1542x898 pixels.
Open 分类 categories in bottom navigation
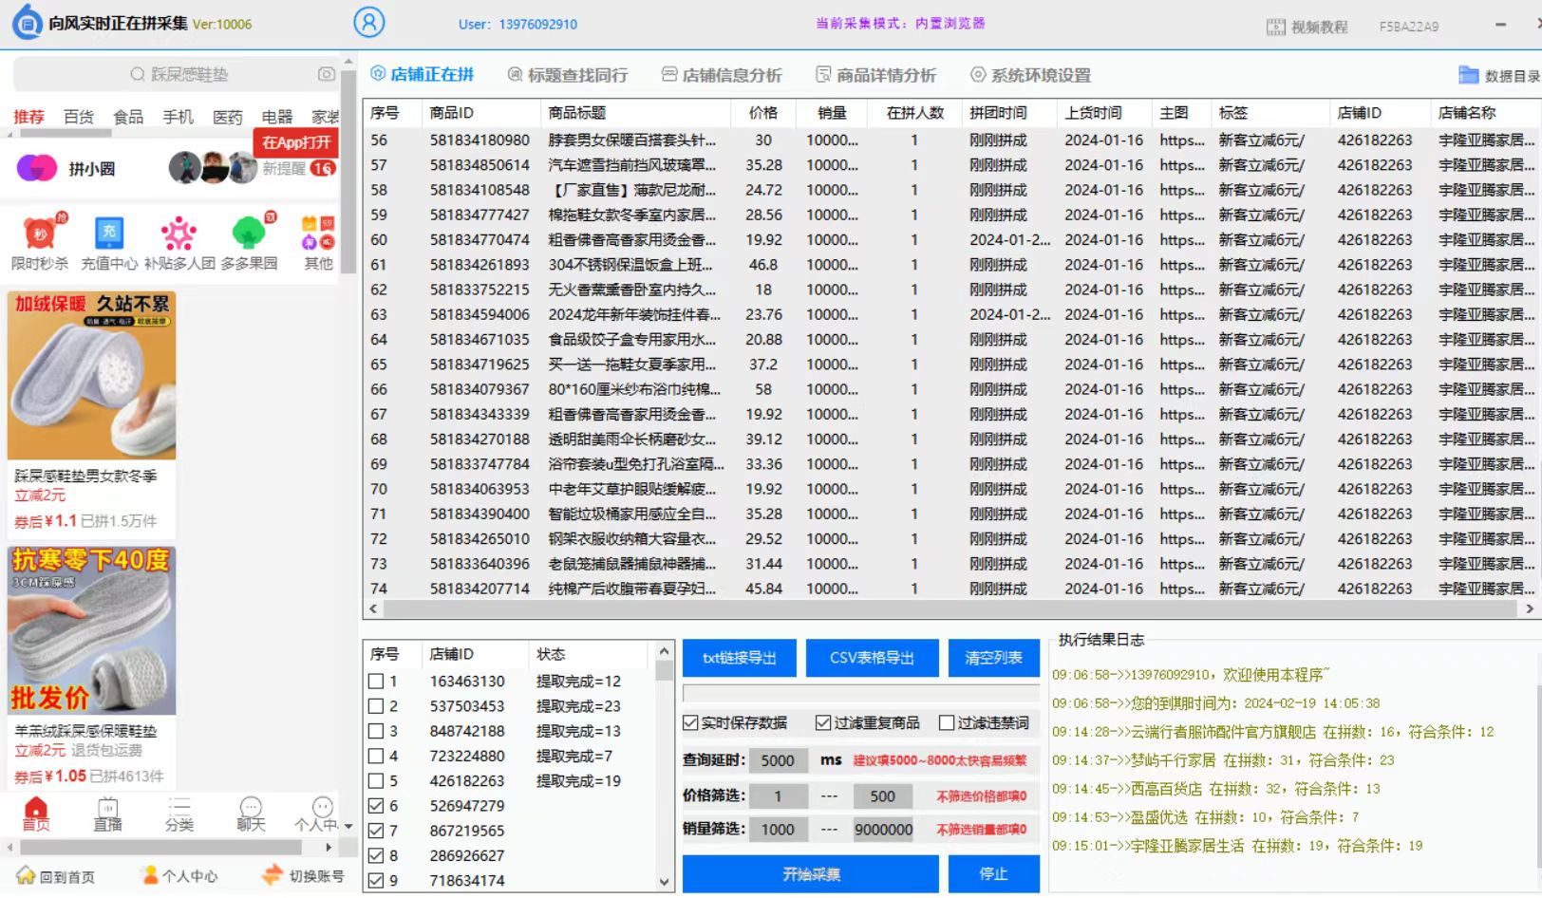(179, 814)
